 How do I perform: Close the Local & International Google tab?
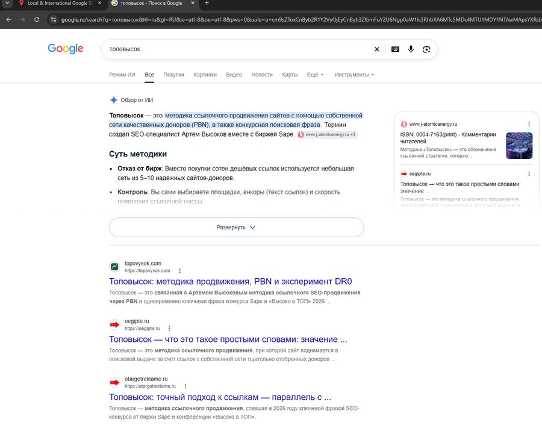[99, 3]
